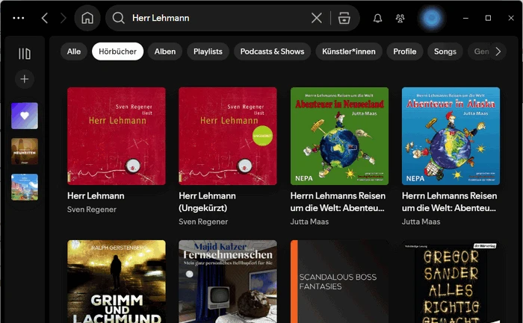Select the Podcasts & Shows filter
The height and width of the screenshot is (323, 523).
(x=272, y=51)
